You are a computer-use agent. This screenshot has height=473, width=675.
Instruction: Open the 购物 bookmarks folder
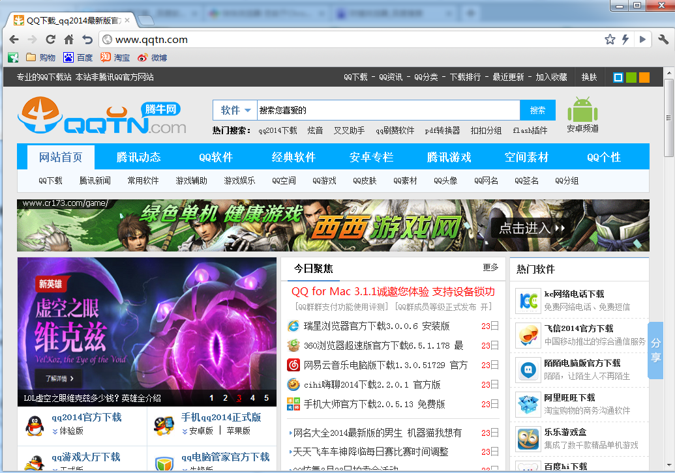click(40, 57)
